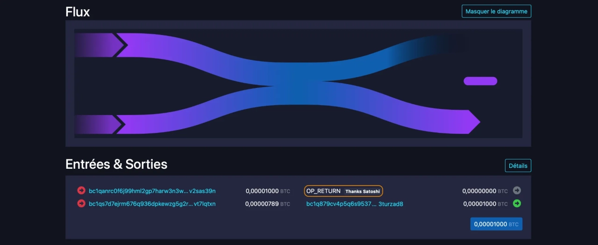Click gray arrow icon on OP_RETURN output row
The height and width of the screenshot is (245, 598).
[x=517, y=190]
